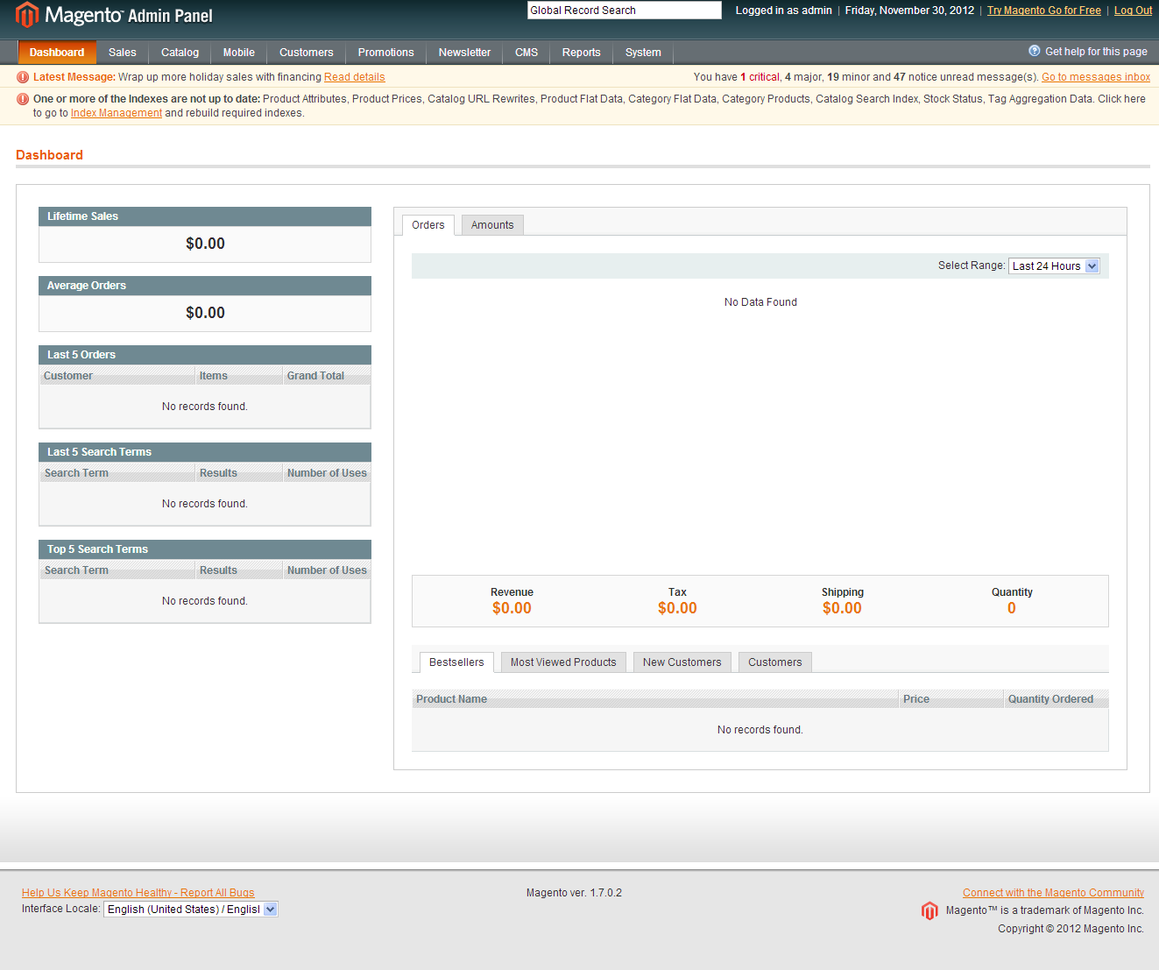Open the Select Range dropdown

coord(1054,266)
